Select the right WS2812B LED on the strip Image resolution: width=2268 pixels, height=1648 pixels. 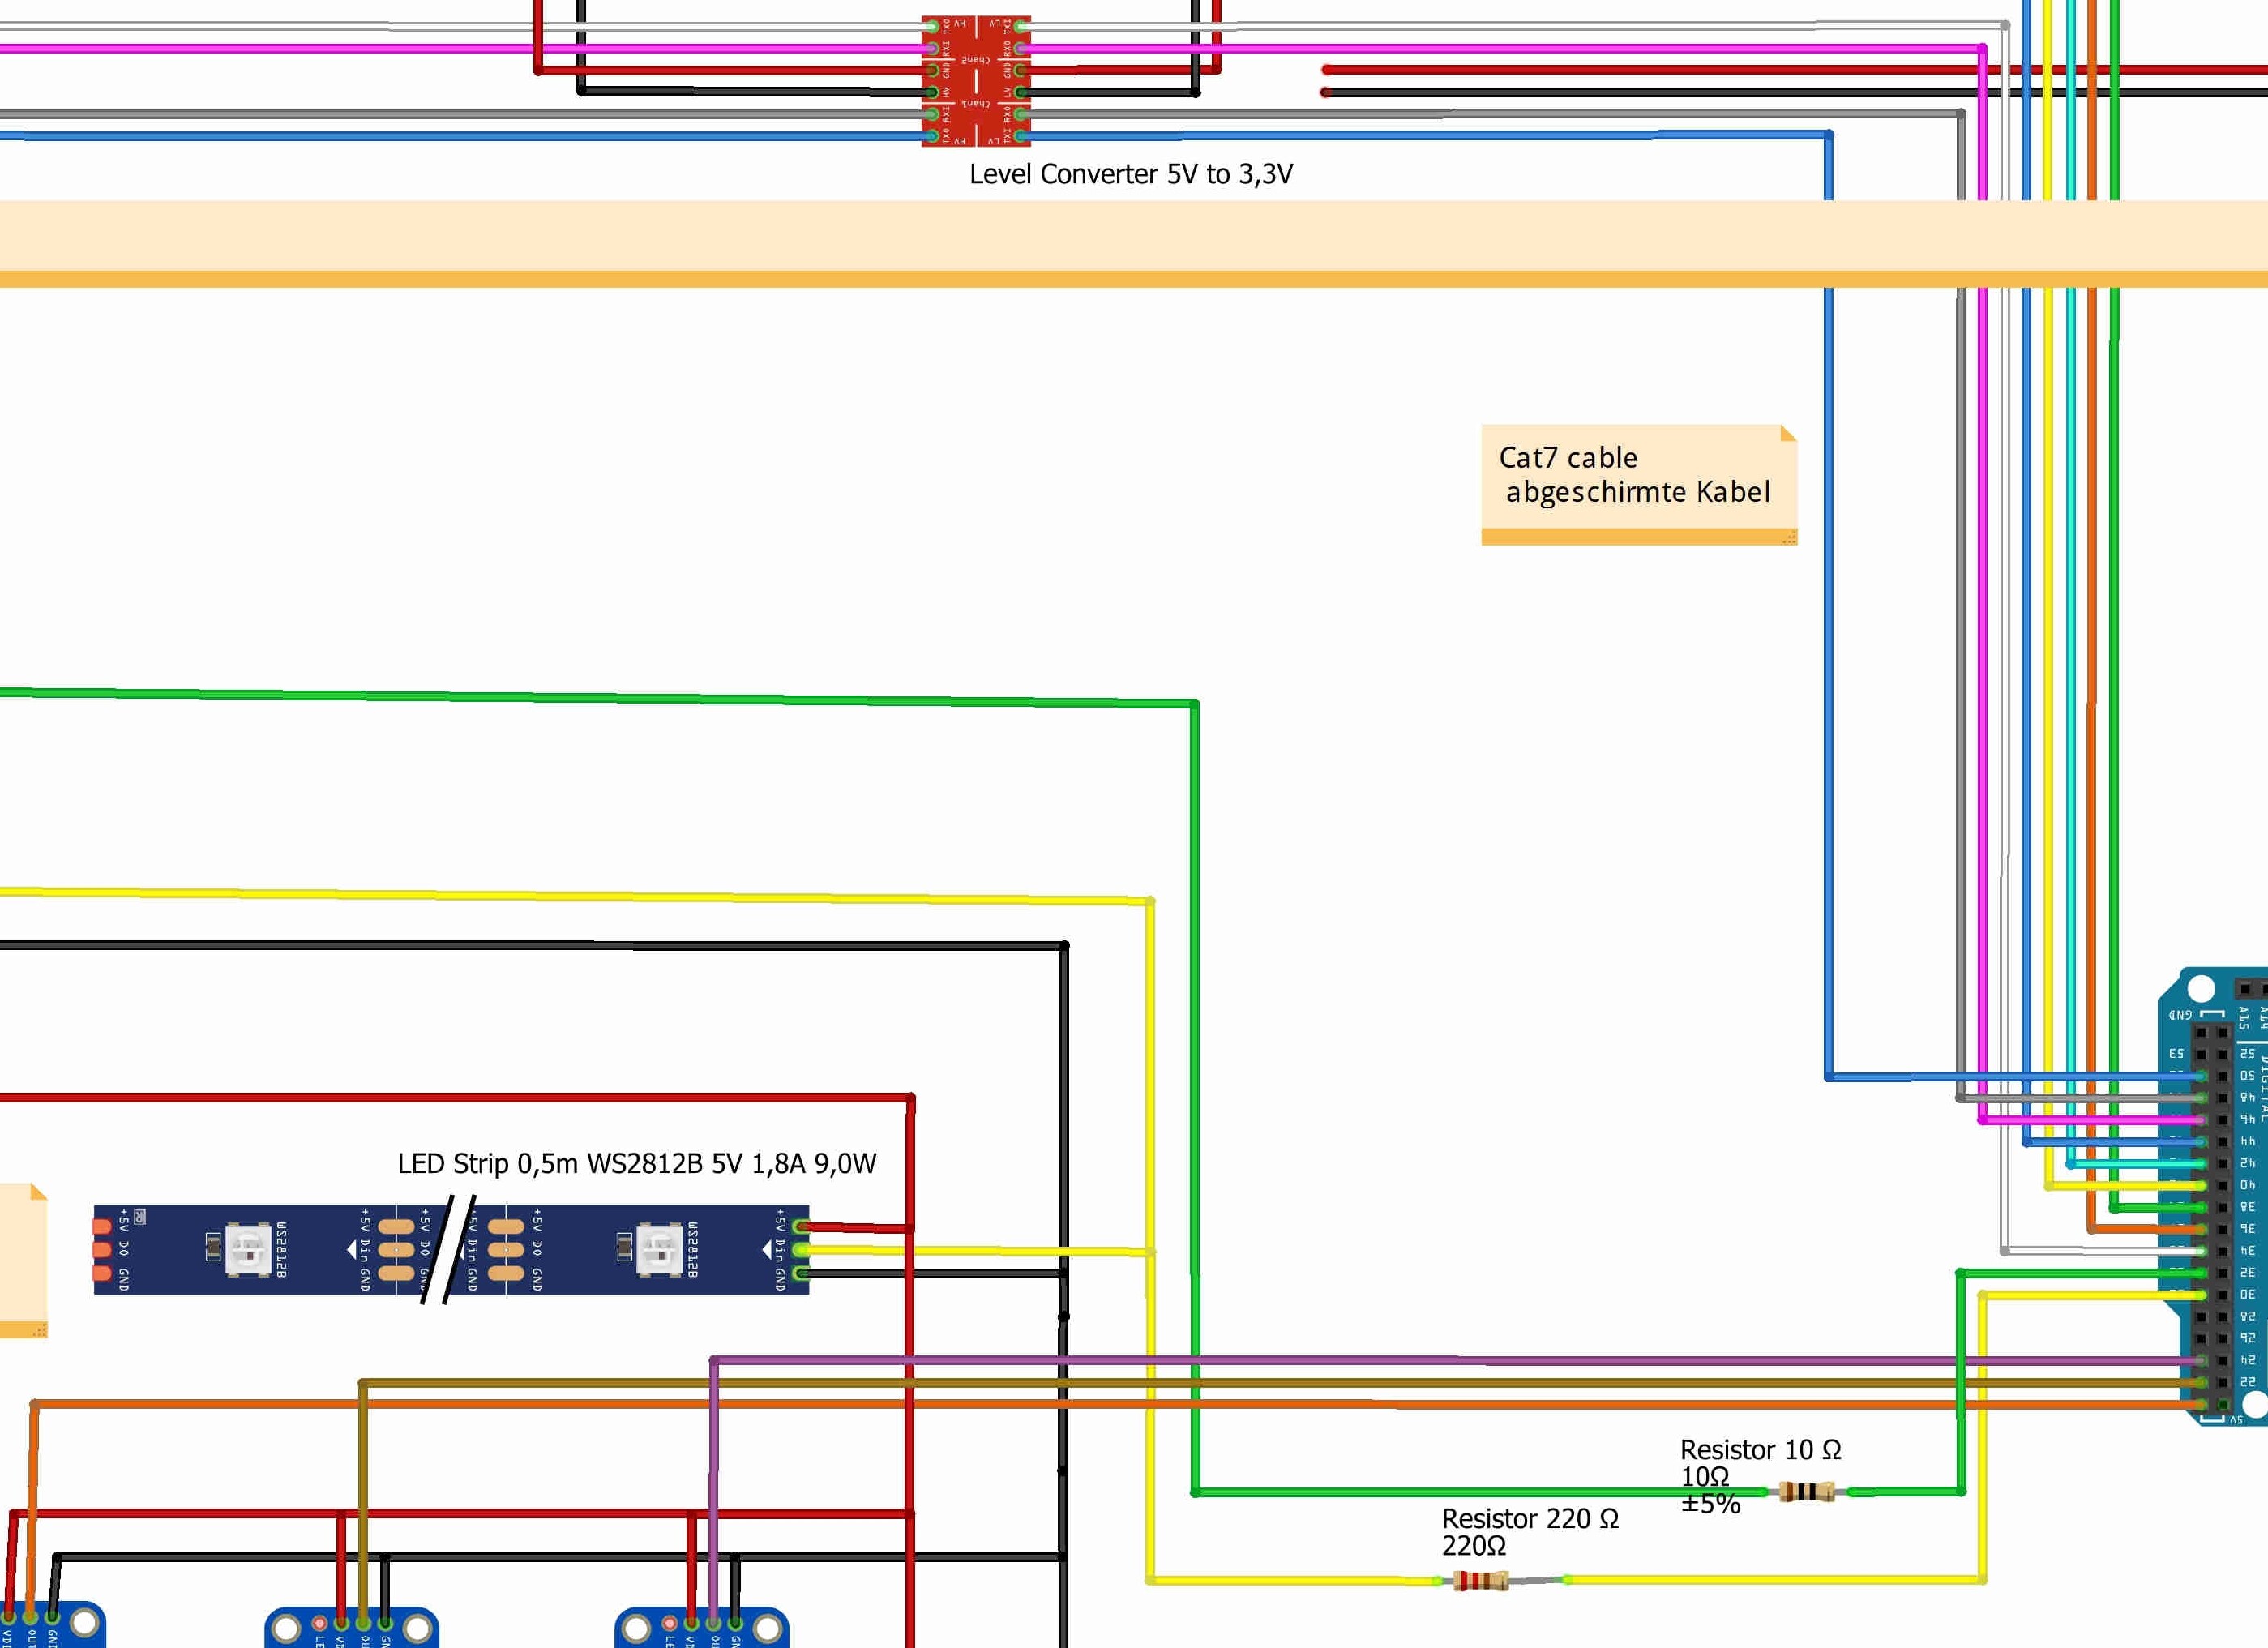(x=660, y=1248)
